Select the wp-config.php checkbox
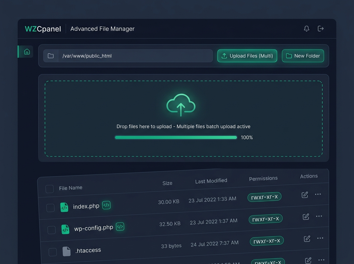354x264 pixels. click(52, 230)
